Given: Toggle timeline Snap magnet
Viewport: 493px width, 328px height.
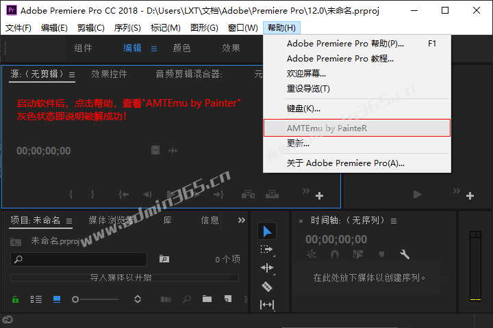Looking at the screenshot, I should pyautogui.click(x=335, y=254).
